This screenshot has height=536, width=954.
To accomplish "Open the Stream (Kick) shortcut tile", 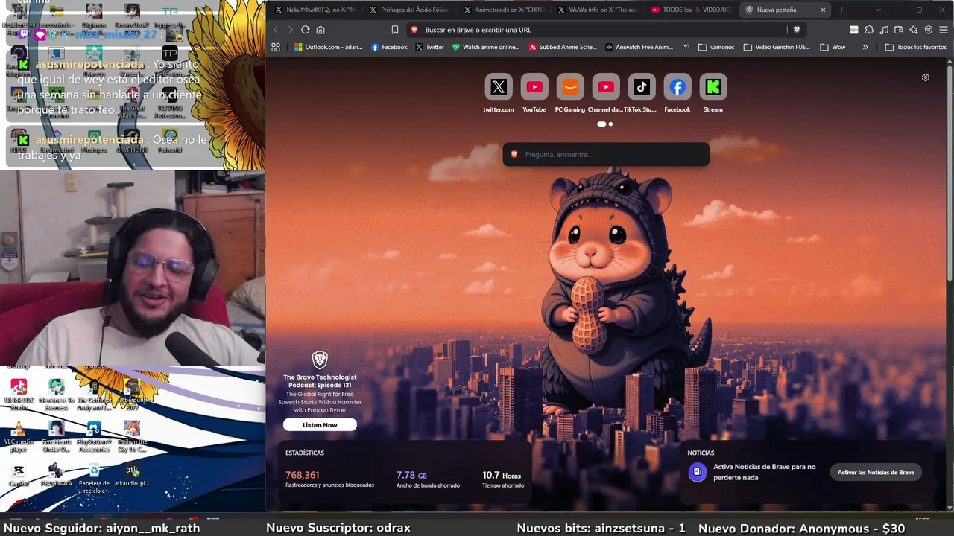I will pos(713,87).
